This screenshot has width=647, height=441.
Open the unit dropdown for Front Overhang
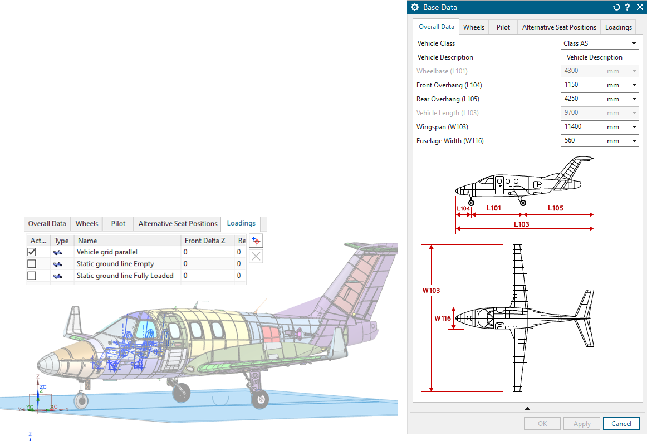(x=634, y=84)
